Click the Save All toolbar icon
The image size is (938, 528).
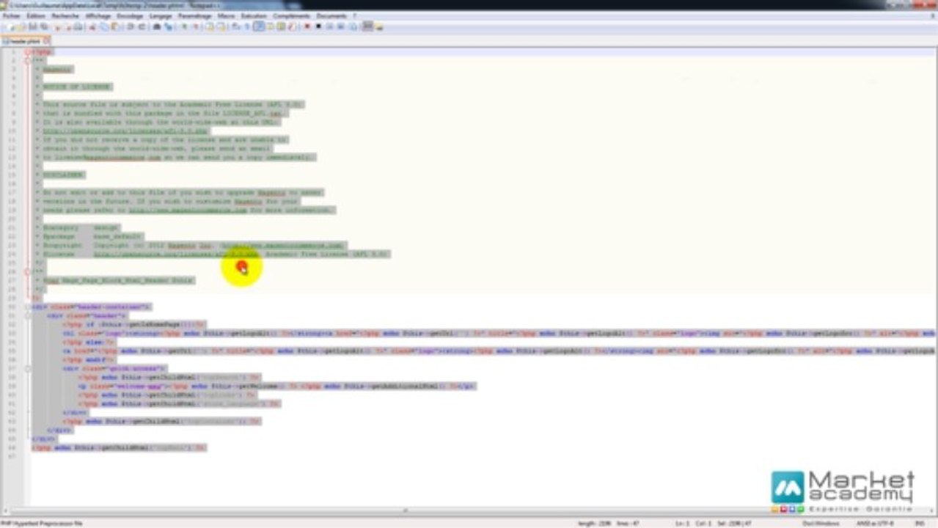point(44,26)
